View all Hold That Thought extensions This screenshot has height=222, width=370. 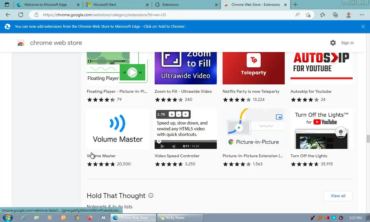[338, 196]
